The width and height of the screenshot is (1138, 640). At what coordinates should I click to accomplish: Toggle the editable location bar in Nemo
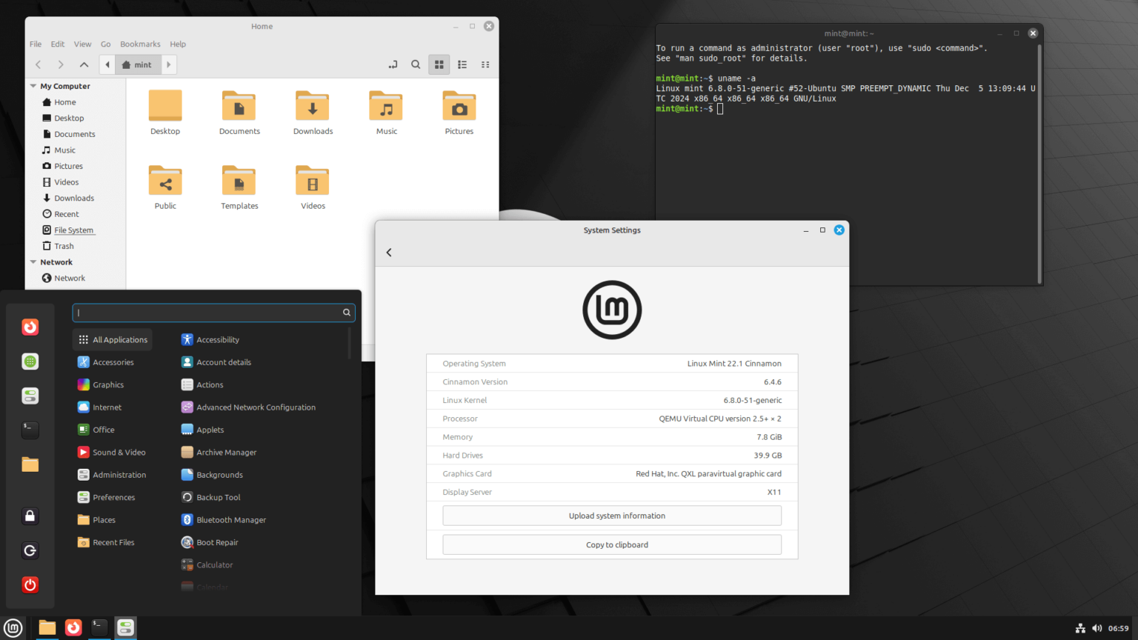(393, 64)
